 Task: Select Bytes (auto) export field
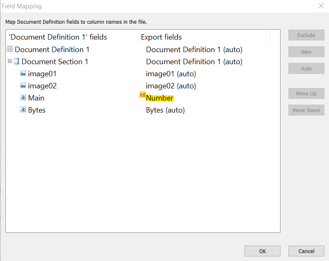166,110
